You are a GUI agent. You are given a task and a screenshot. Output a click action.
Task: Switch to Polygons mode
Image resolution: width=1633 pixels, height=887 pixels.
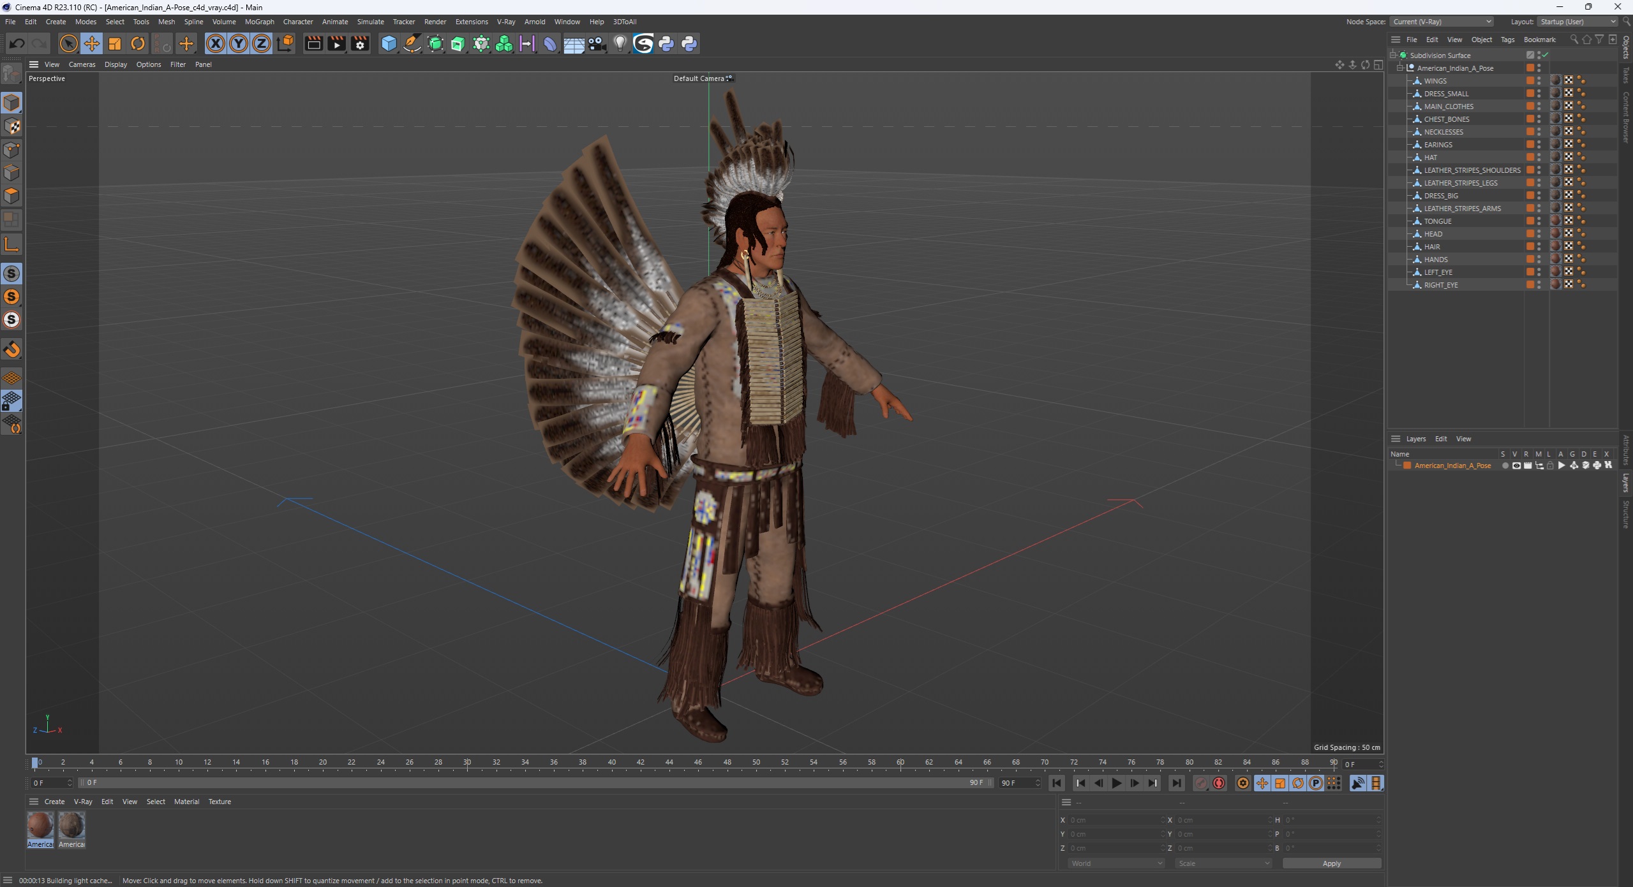11,196
